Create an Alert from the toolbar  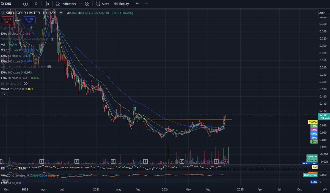[102, 4]
